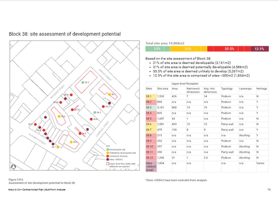Click the bullet about 31% potentially developable
The image size is (279, 197).
pos(200,67)
